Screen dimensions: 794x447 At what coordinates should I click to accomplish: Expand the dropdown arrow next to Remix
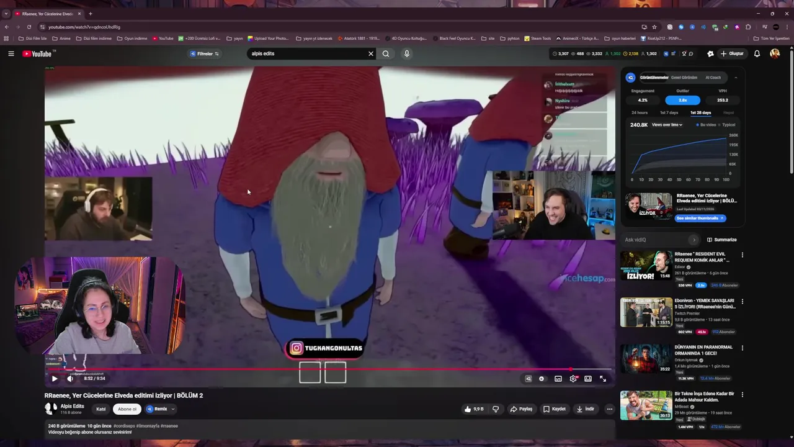[173, 409]
